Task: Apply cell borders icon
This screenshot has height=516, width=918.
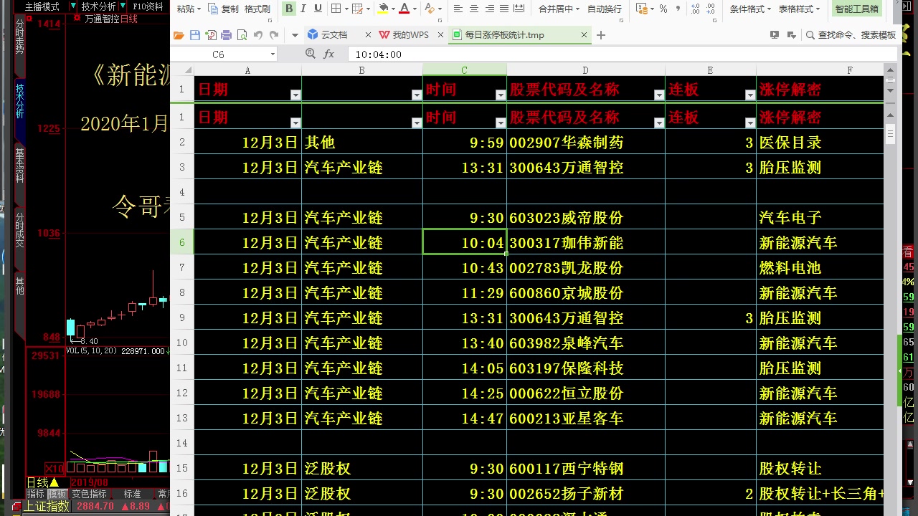Action: coord(336,9)
